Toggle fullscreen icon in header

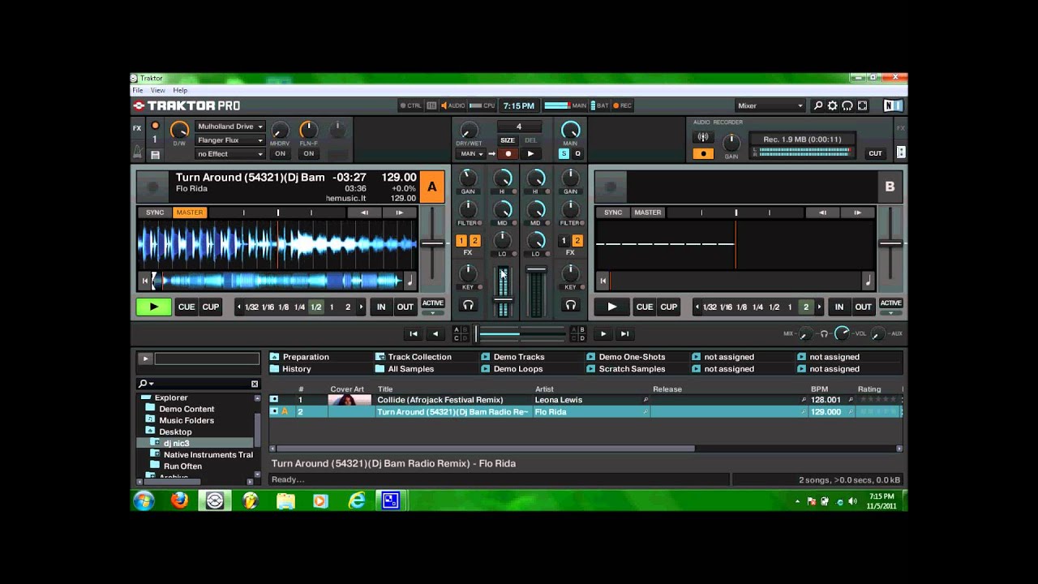(x=863, y=105)
